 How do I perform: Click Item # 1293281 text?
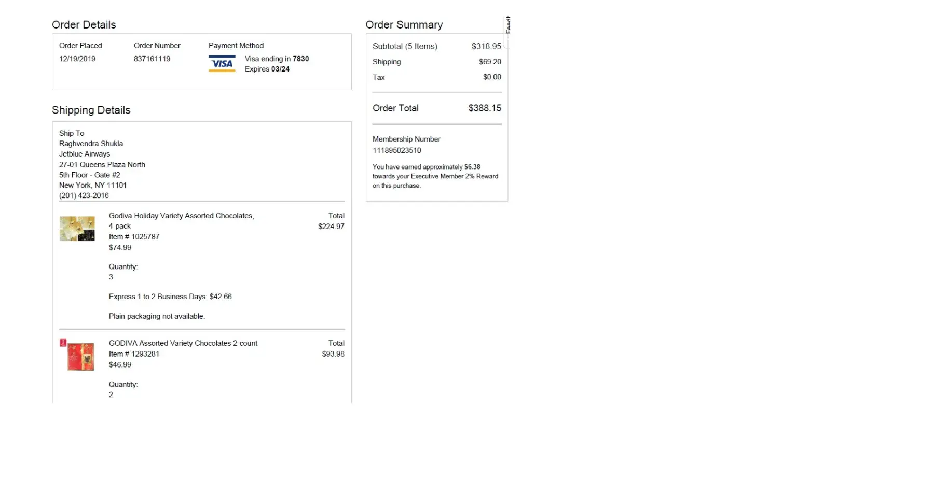click(134, 354)
